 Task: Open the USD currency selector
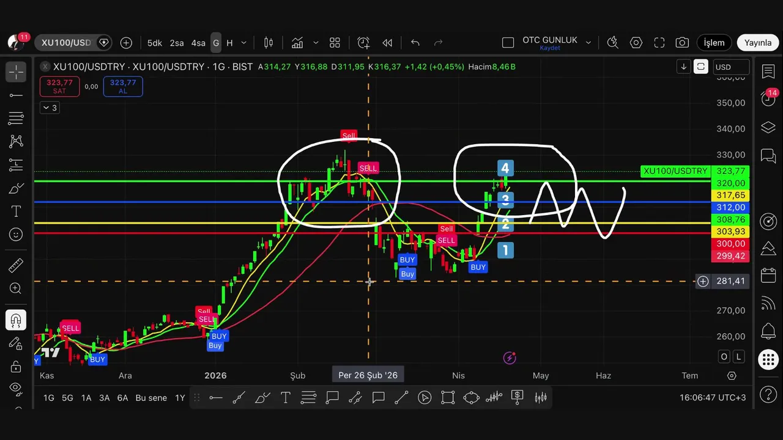(731, 67)
